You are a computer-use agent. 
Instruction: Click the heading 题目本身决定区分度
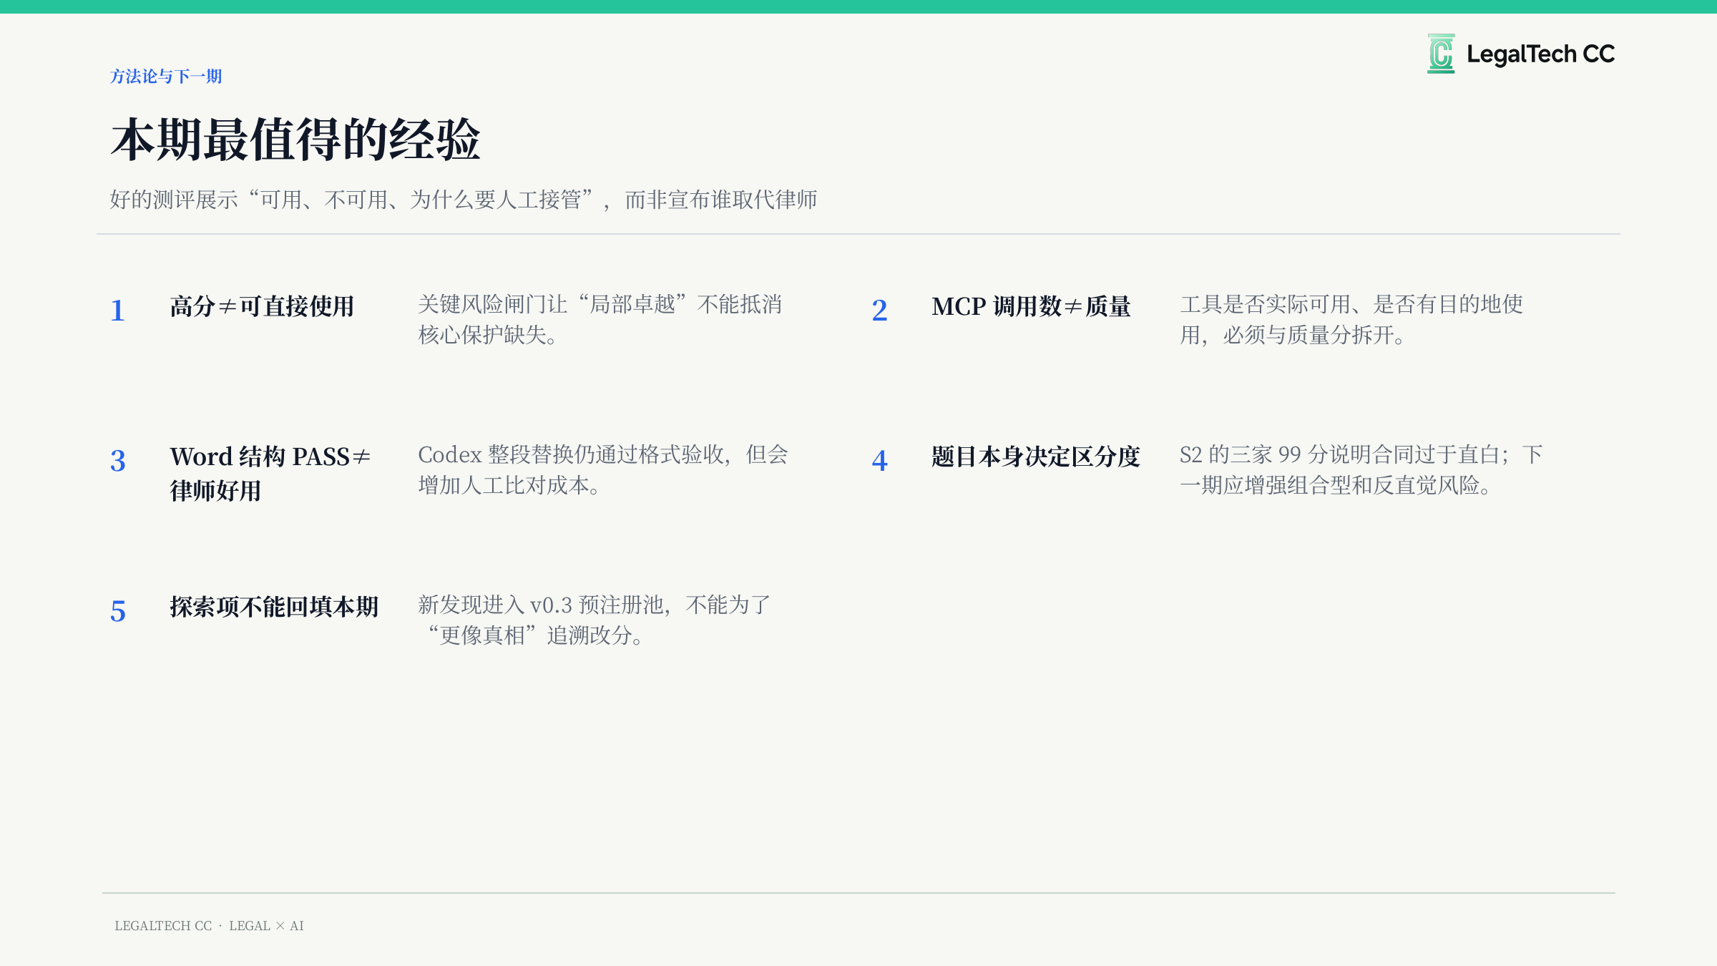point(1036,457)
